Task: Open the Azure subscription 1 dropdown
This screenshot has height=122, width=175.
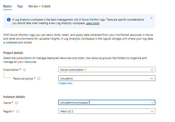Action: 107,70
